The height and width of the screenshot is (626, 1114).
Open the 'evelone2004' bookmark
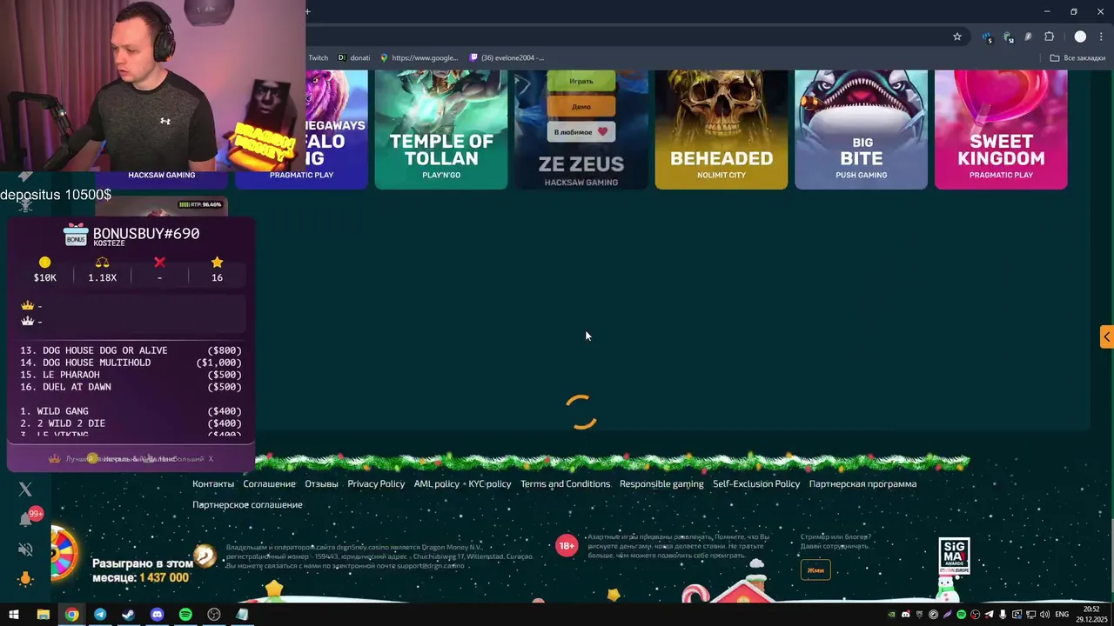[507, 58]
